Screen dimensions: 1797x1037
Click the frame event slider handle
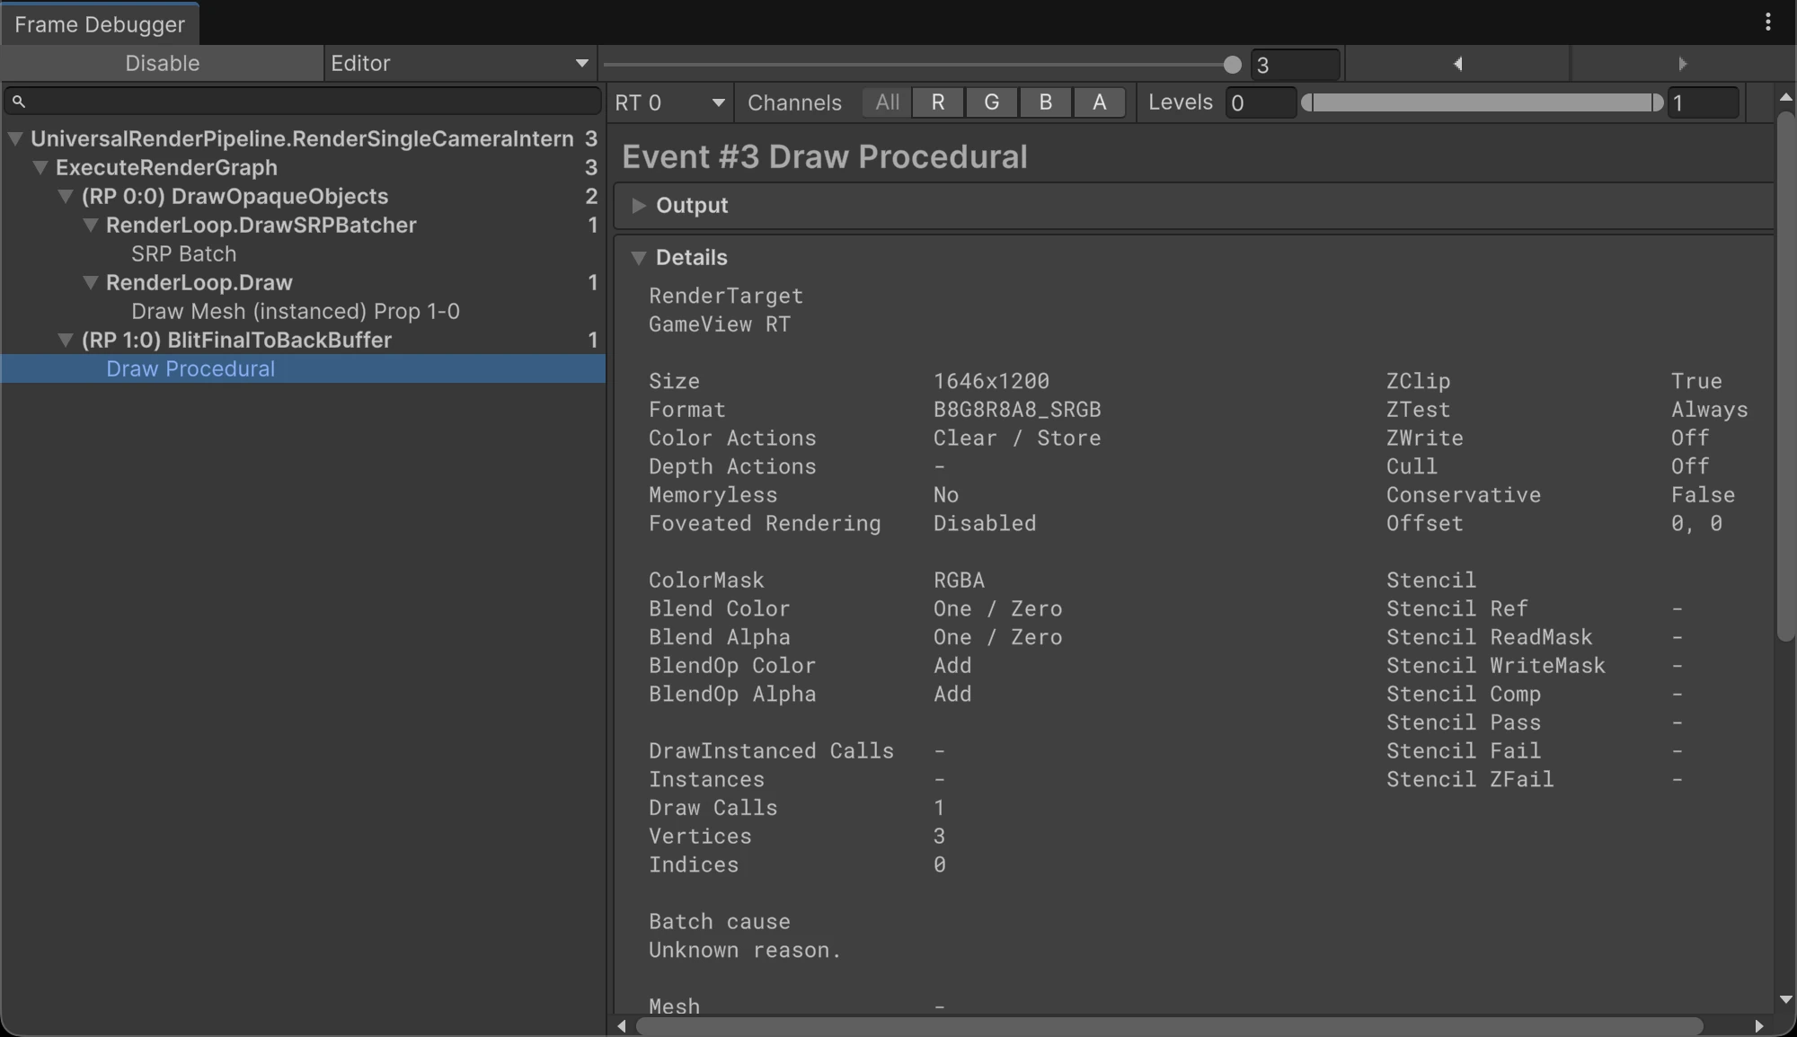[x=1232, y=65]
